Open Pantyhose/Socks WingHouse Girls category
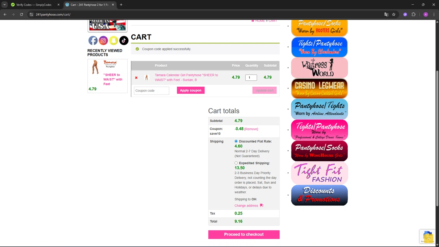This screenshot has width=439, height=247. click(x=319, y=151)
